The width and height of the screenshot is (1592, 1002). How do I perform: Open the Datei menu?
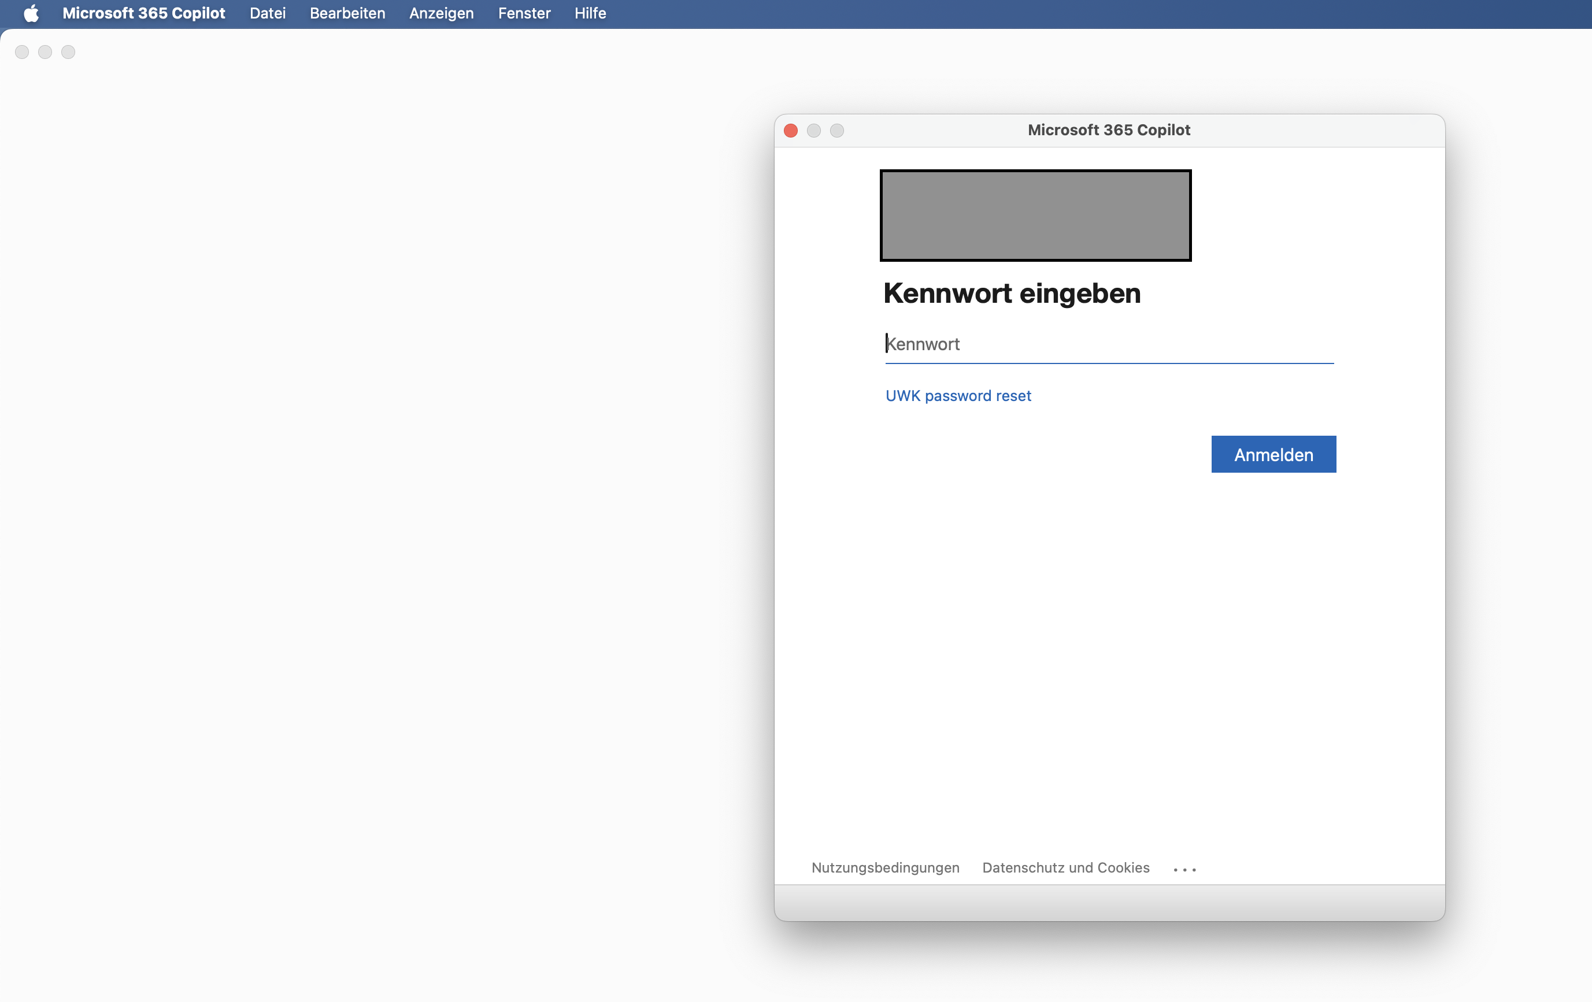267,13
